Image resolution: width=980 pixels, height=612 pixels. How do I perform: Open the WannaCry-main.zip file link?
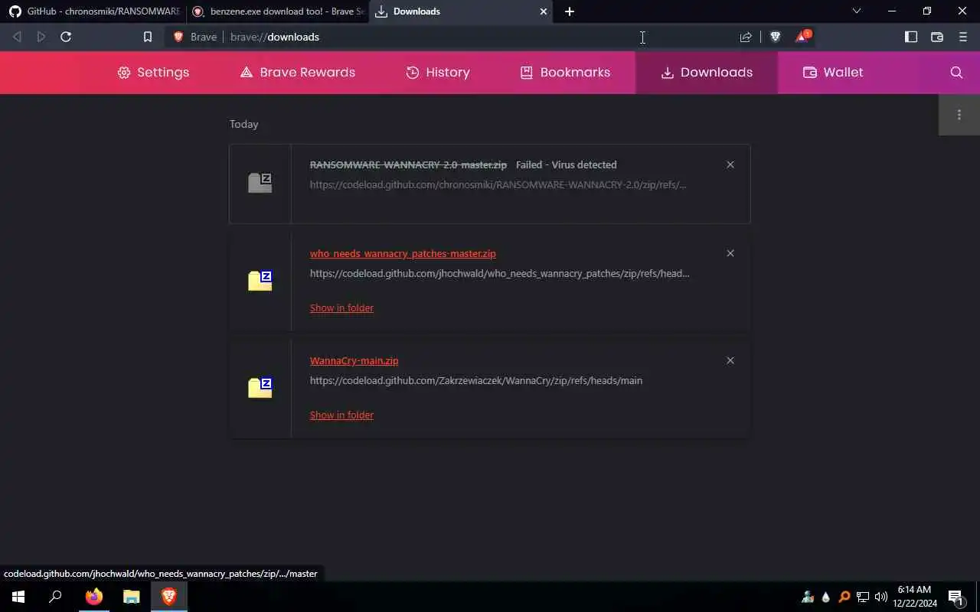(354, 360)
